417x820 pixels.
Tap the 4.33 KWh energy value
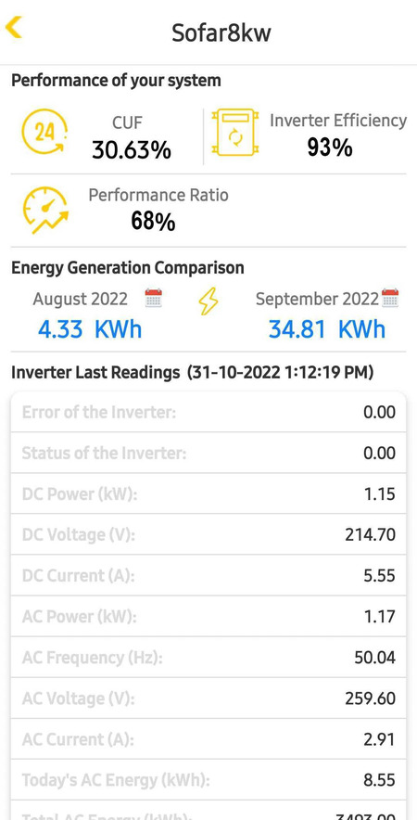(x=90, y=329)
